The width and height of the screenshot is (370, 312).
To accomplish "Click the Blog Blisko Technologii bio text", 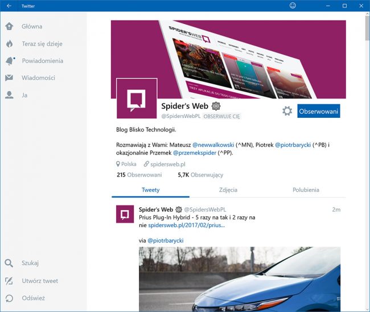I will tap(146, 130).
